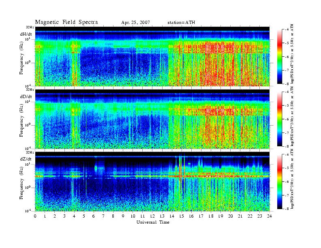
Task: Click the 'Universal Time' axis title
Action: point(153,222)
